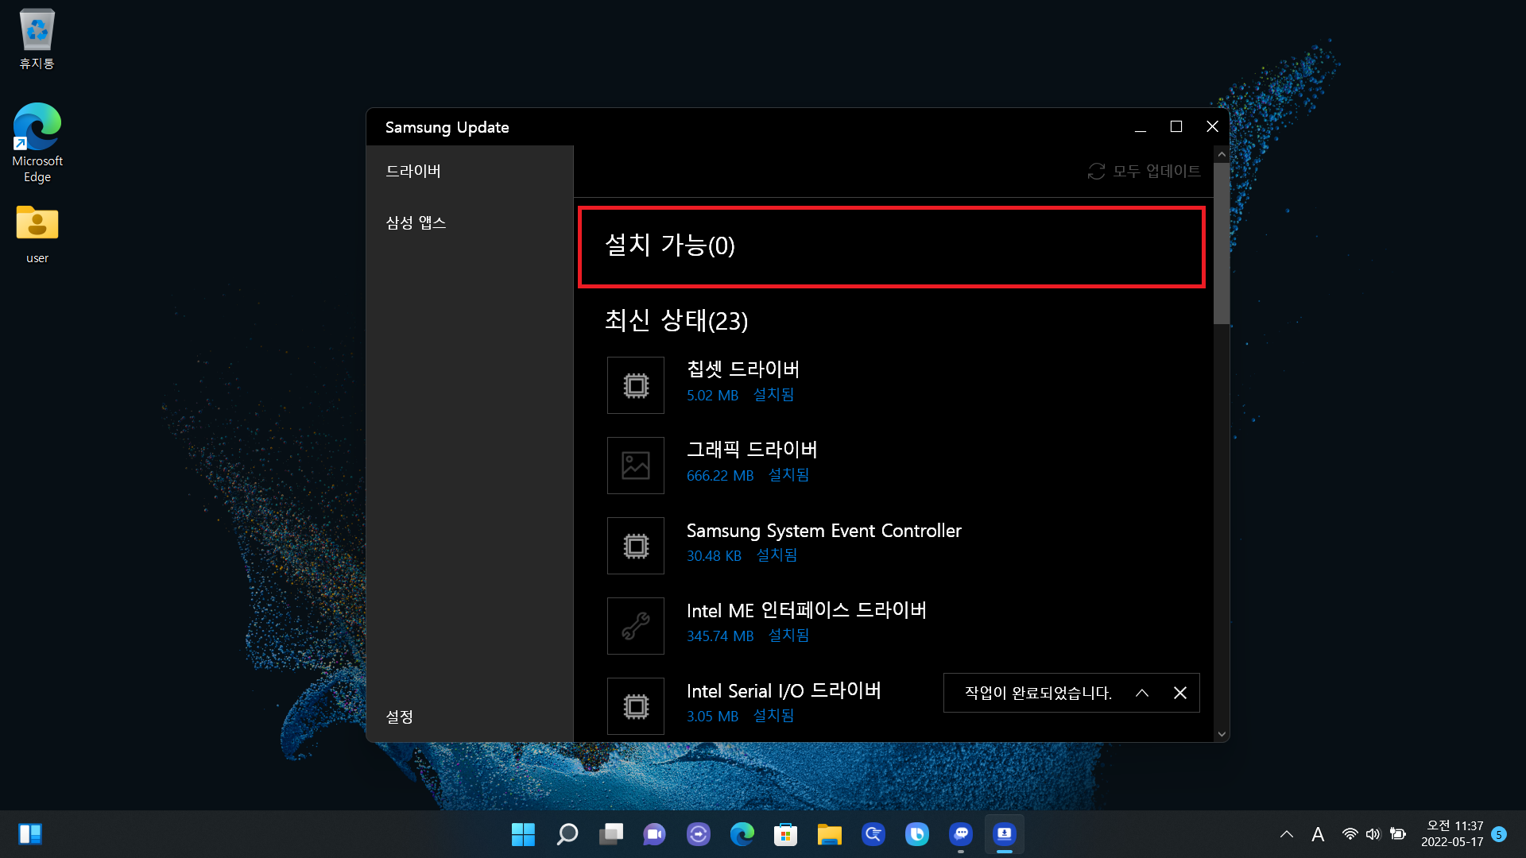Image resolution: width=1526 pixels, height=858 pixels.
Task: Toggle the Korean/English input mode indicator
Action: (x=1318, y=834)
